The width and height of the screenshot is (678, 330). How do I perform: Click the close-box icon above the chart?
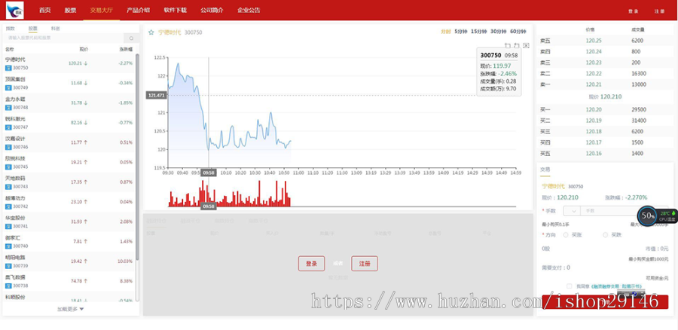526,45
